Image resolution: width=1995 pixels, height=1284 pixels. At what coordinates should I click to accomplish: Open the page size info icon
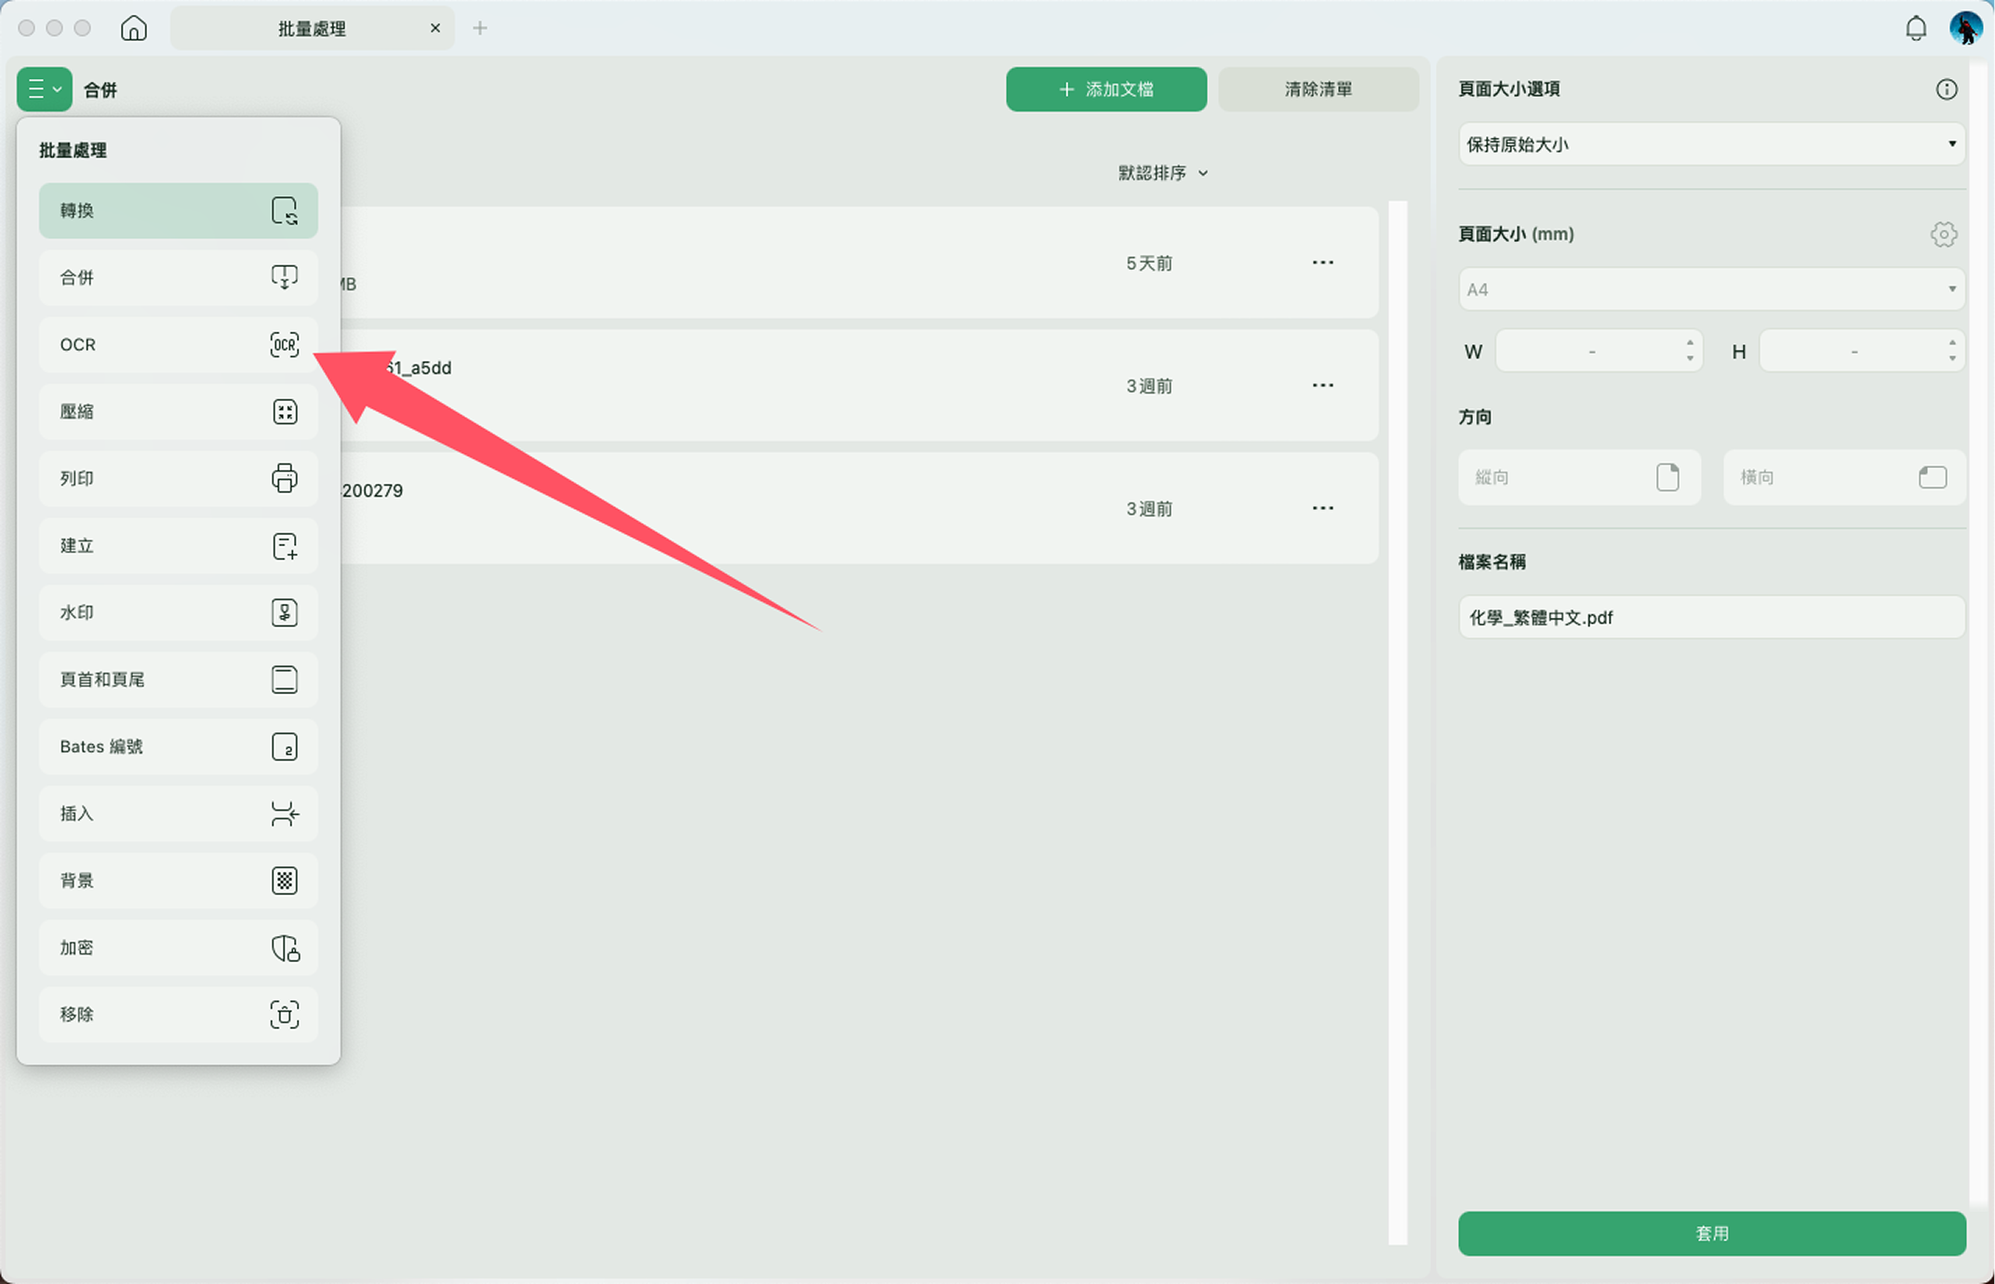(x=1946, y=89)
